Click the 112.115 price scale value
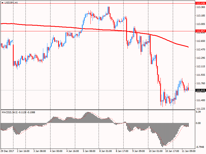 click(x=201, y=66)
